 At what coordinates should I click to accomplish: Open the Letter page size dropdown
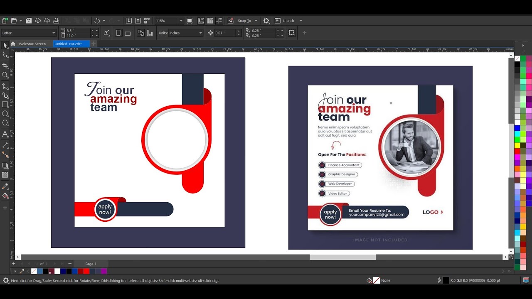[x=54, y=33]
